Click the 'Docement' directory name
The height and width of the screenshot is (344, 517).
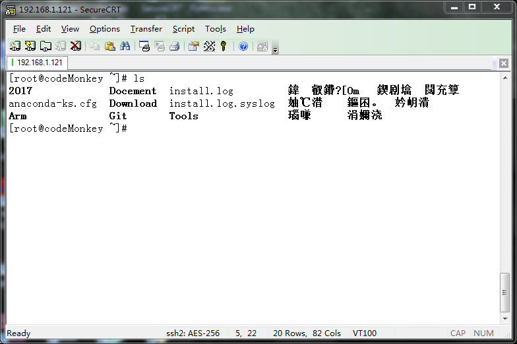[133, 91]
